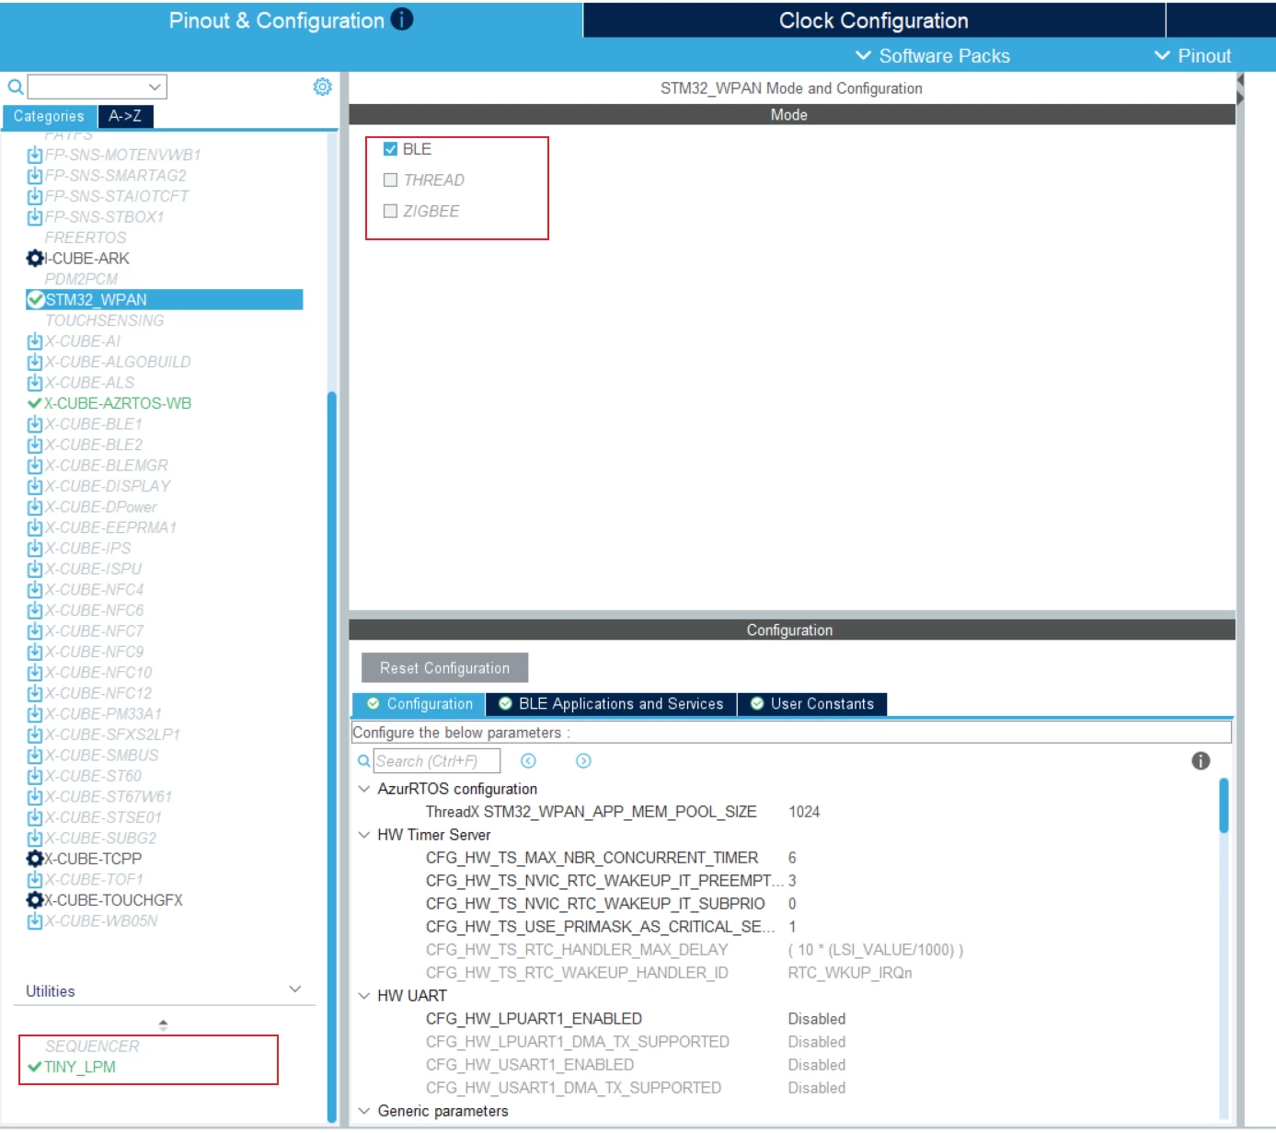Image resolution: width=1276 pixels, height=1133 pixels.
Task: Click the search magnifier icon in categories panel
Action: [x=16, y=87]
